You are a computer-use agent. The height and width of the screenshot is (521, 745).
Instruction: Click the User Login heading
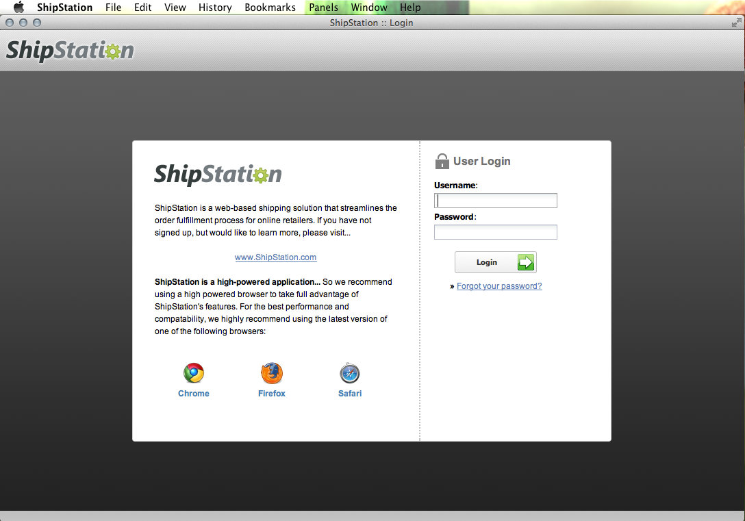coord(482,161)
